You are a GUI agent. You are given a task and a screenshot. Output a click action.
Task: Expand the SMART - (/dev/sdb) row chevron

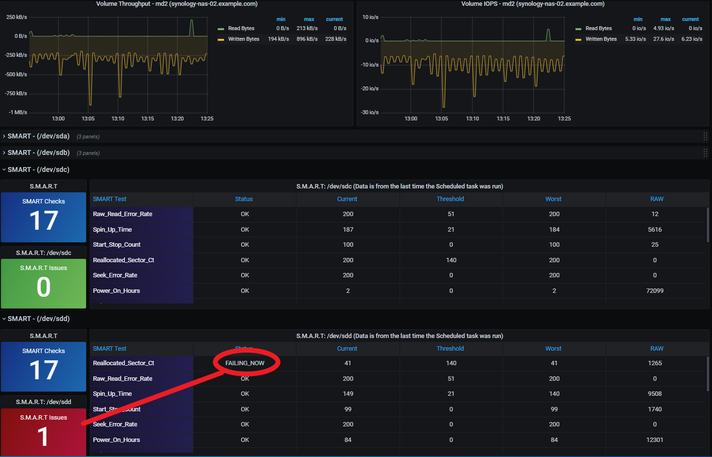click(x=4, y=153)
